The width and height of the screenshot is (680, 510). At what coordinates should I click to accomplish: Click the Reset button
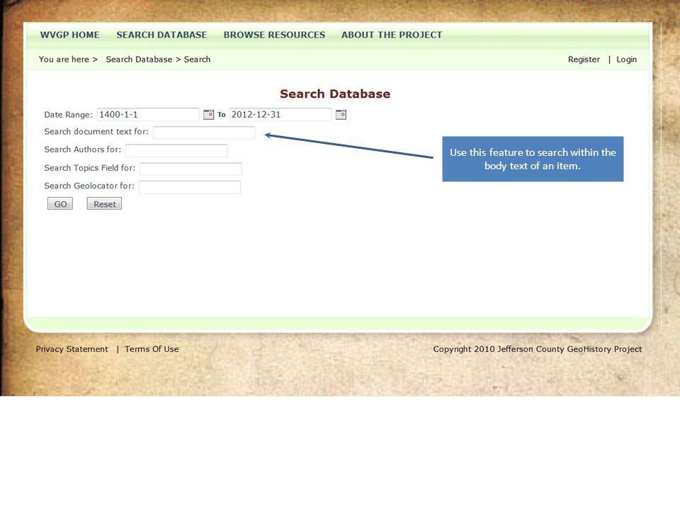(x=105, y=204)
